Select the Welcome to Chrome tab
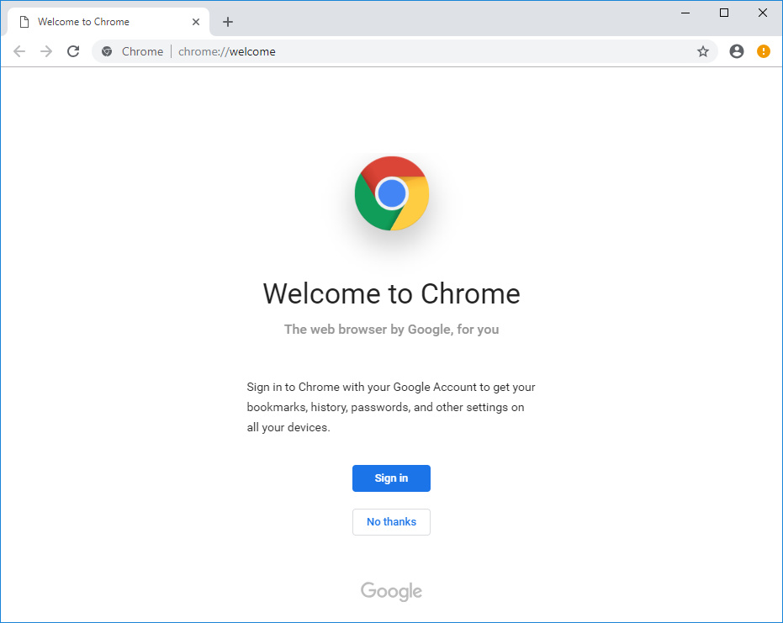This screenshot has height=623, width=783. pyautogui.click(x=101, y=22)
